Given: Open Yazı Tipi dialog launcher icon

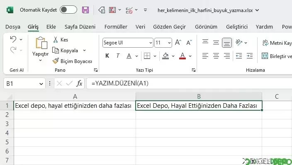Looking at the screenshot, I should (x=194, y=70).
